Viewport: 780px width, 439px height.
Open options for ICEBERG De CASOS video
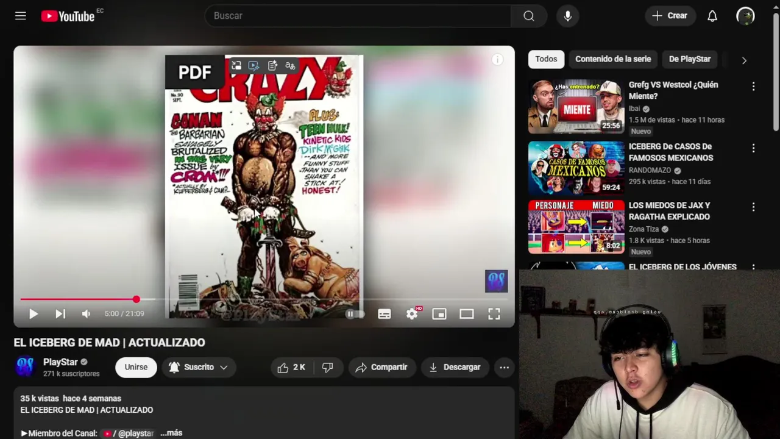[753, 148]
